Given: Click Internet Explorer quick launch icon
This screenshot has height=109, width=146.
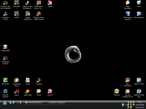Looking at the screenshot, I should click(14, 103).
